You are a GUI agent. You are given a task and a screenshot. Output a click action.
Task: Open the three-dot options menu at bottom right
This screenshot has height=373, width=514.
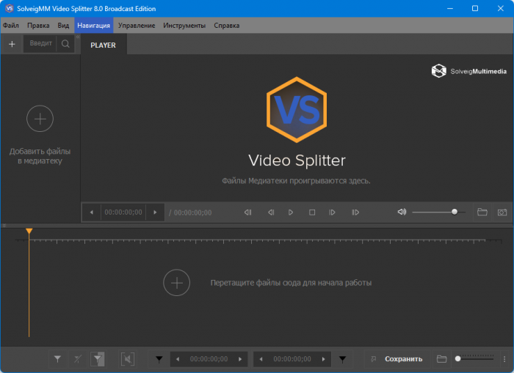point(504,359)
